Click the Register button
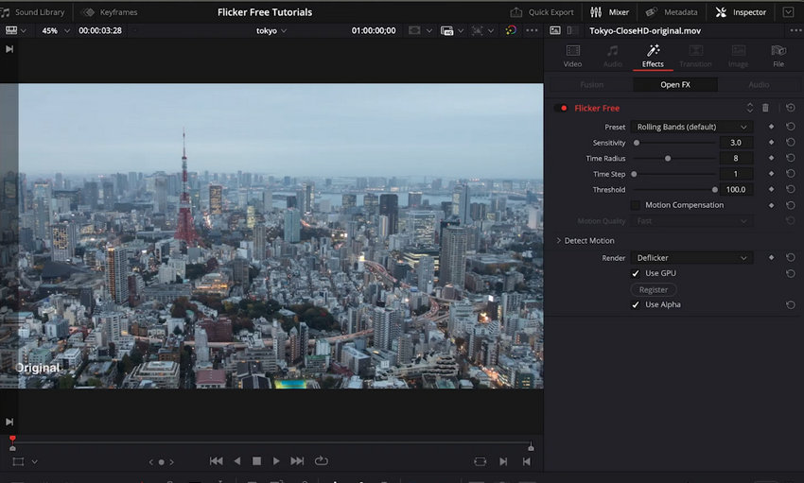The image size is (804, 483). click(654, 290)
